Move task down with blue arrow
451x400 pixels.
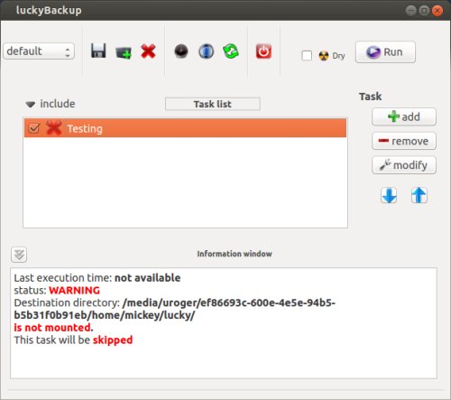[389, 195]
